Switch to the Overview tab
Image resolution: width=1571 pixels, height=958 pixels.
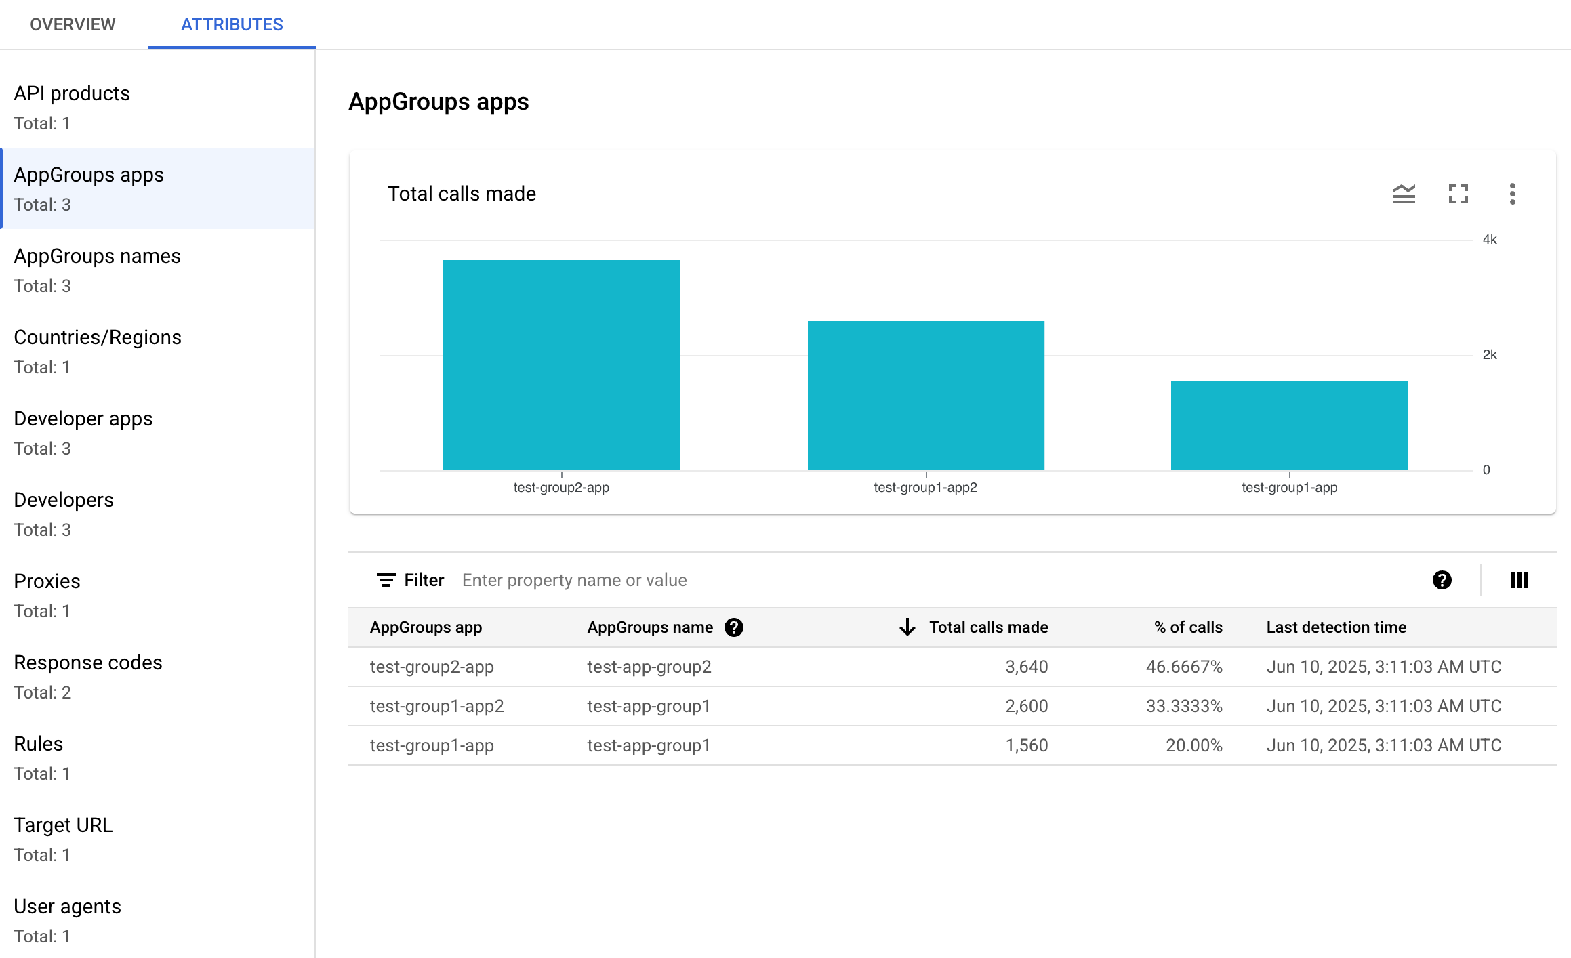[x=72, y=24]
